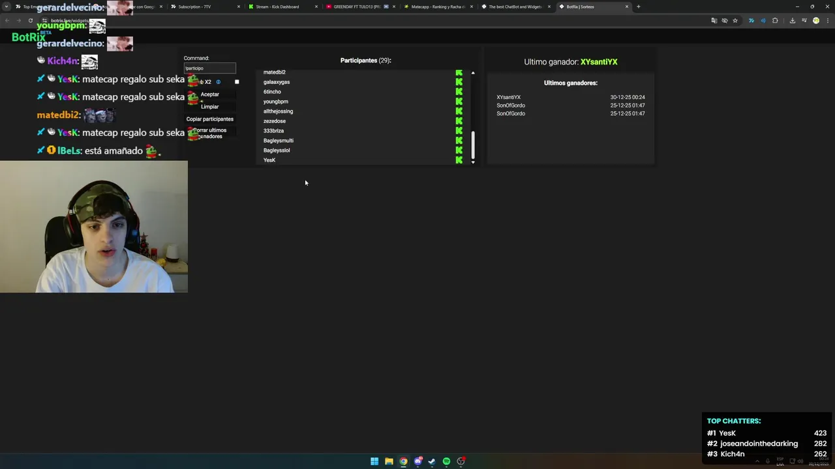Open OBS Studio from the taskbar
This screenshot has width=835, height=469.
[x=461, y=461]
